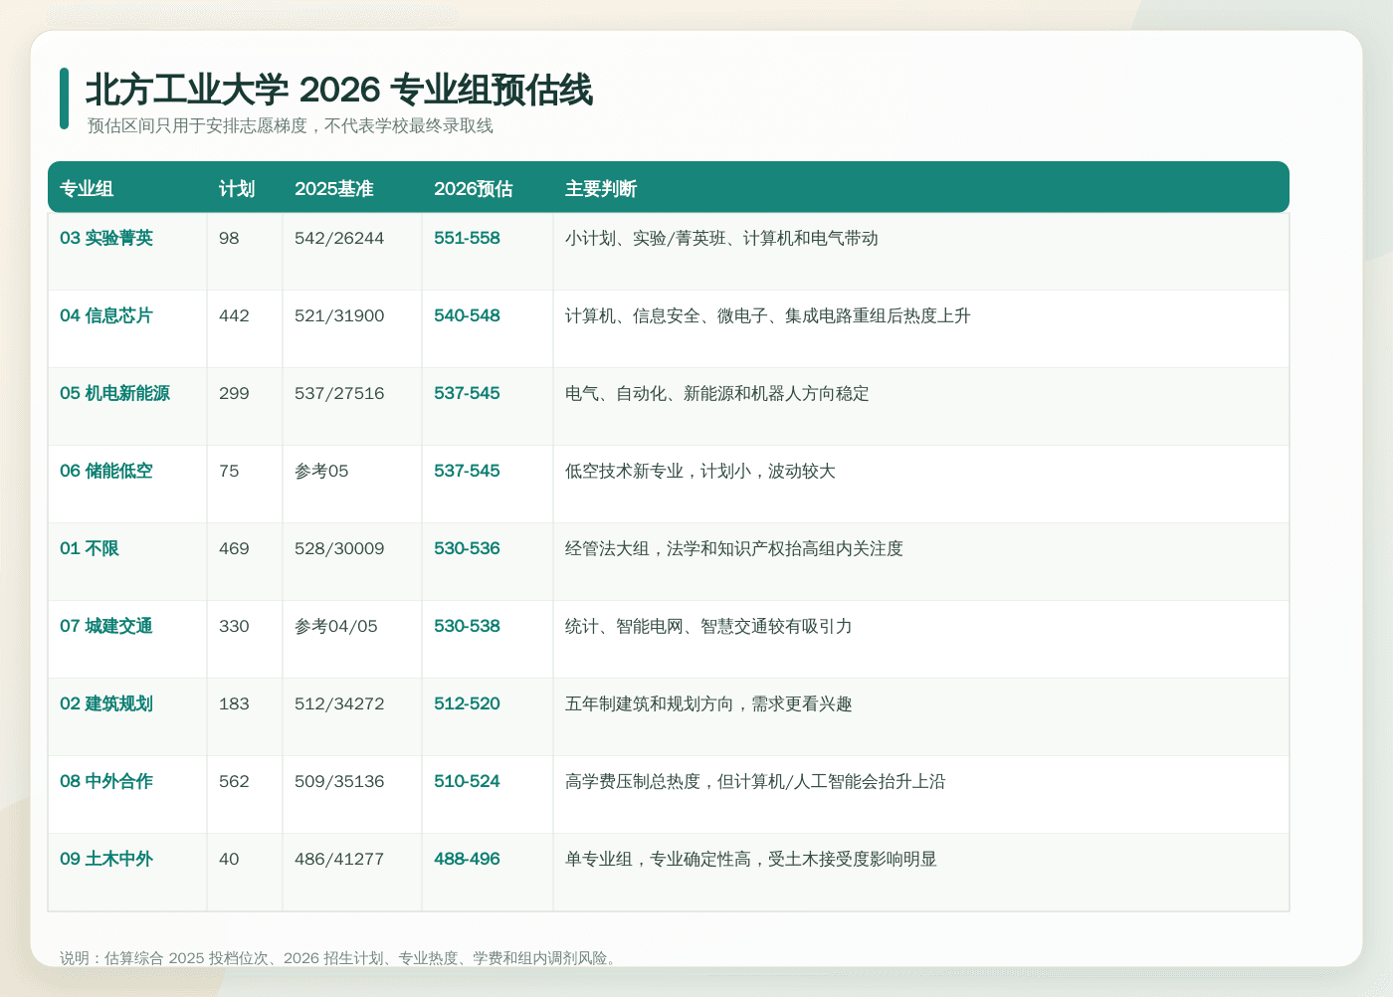Click the subtitle 预估区间只用于安排志愿梯度
Viewport: 1393px width, 997px height.
[x=197, y=125]
